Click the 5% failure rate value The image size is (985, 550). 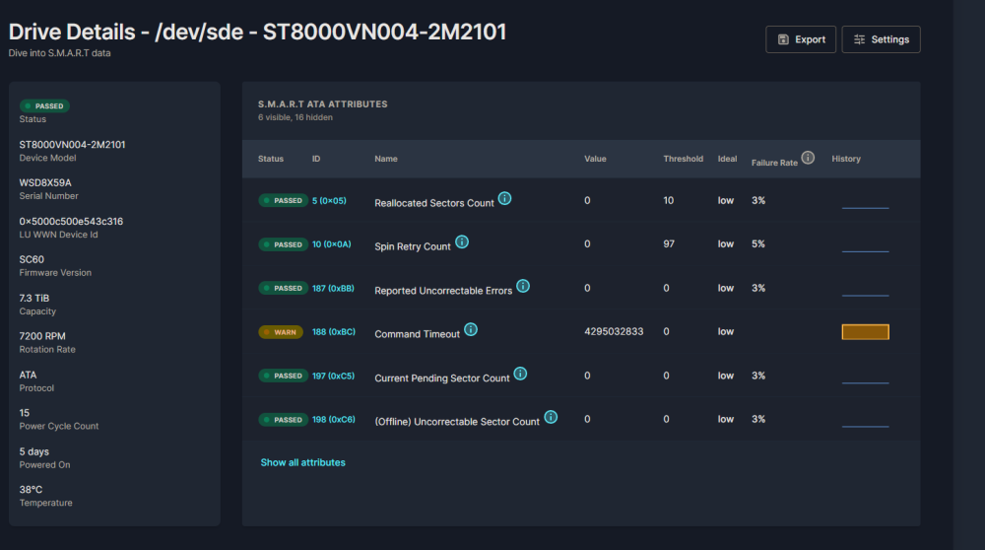tap(758, 243)
